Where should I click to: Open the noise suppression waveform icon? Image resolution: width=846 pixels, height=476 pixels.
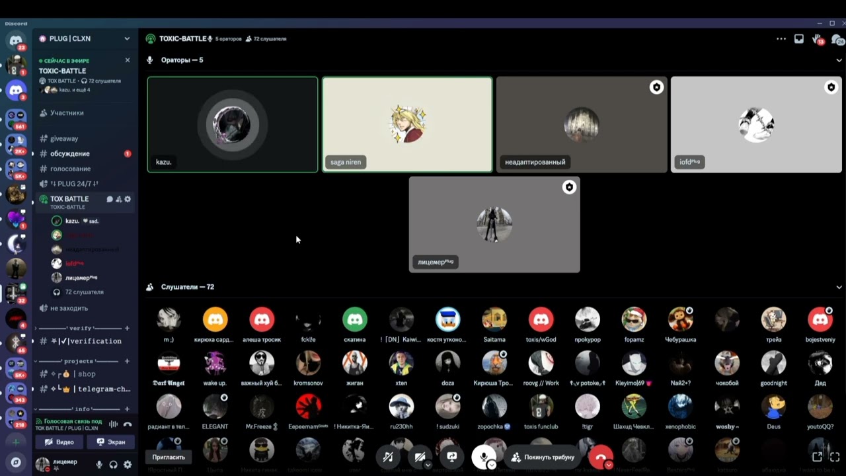point(113,424)
